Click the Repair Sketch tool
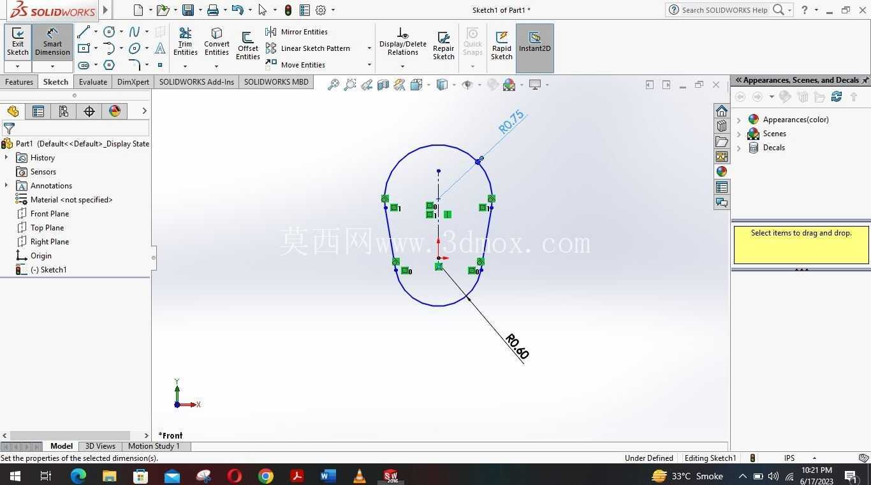871x485 pixels. [x=444, y=46]
